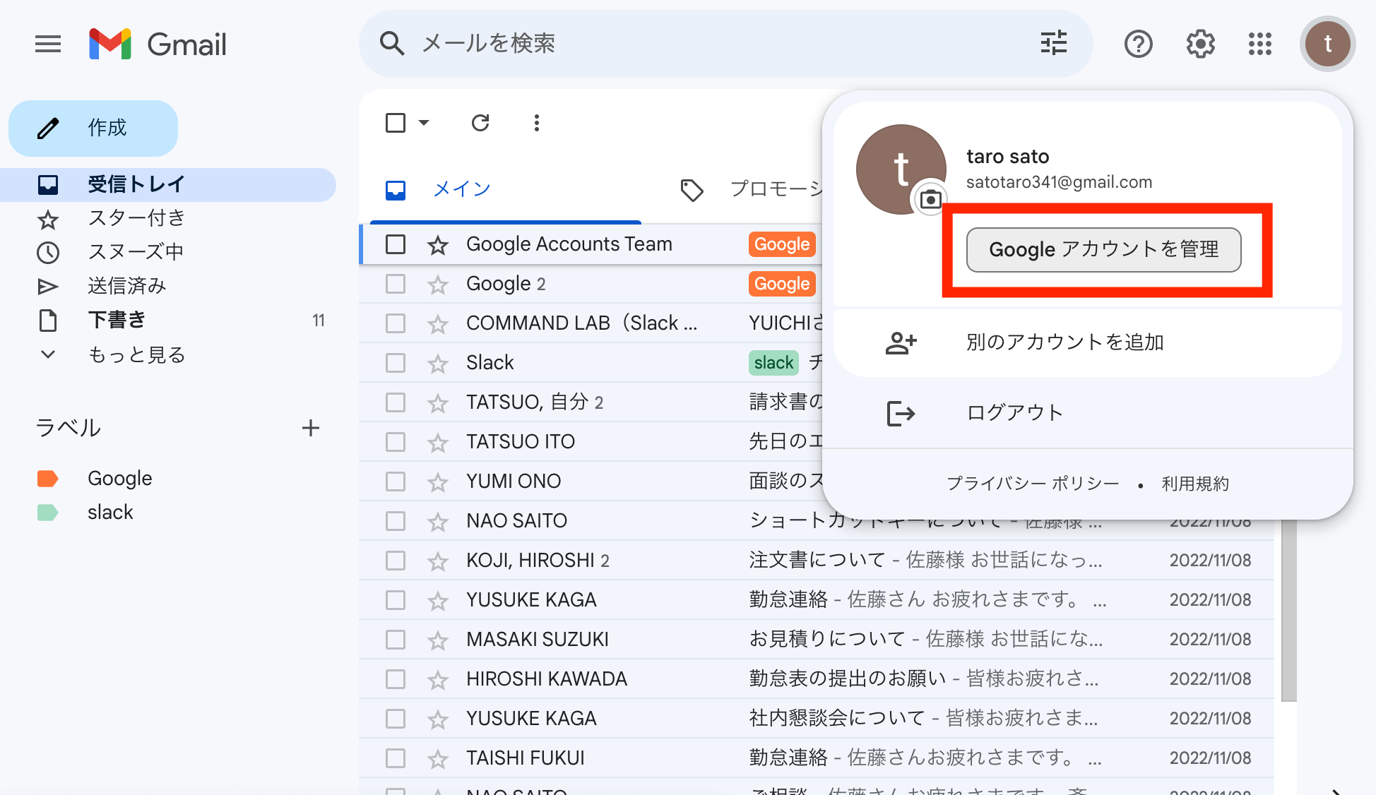Click satotaro341@gmail.com address text
This screenshot has height=795, width=1376.
(x=1059, y=182)
